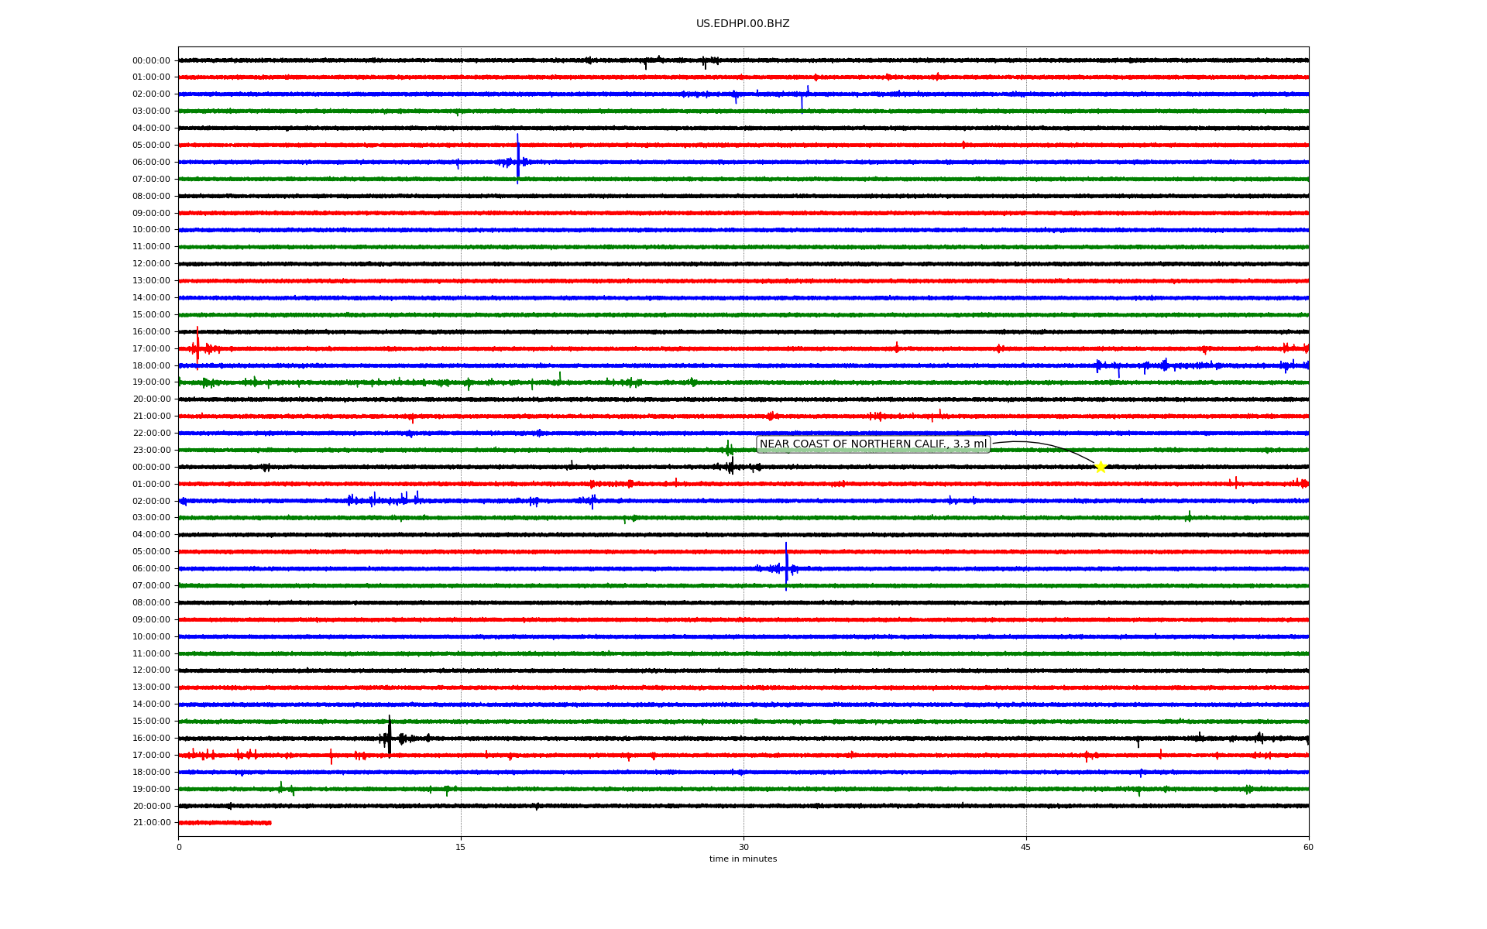
Task: Click the 60 tick on the x-axis
Action: click(1308, 847)
